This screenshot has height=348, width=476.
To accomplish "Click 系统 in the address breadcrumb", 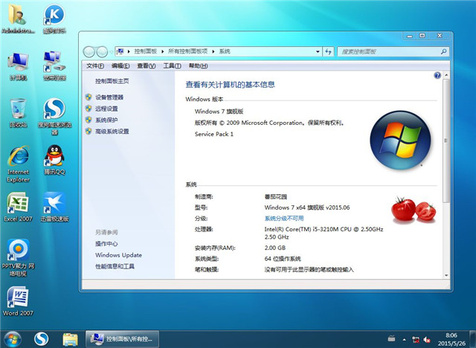I will coord(225,51).
